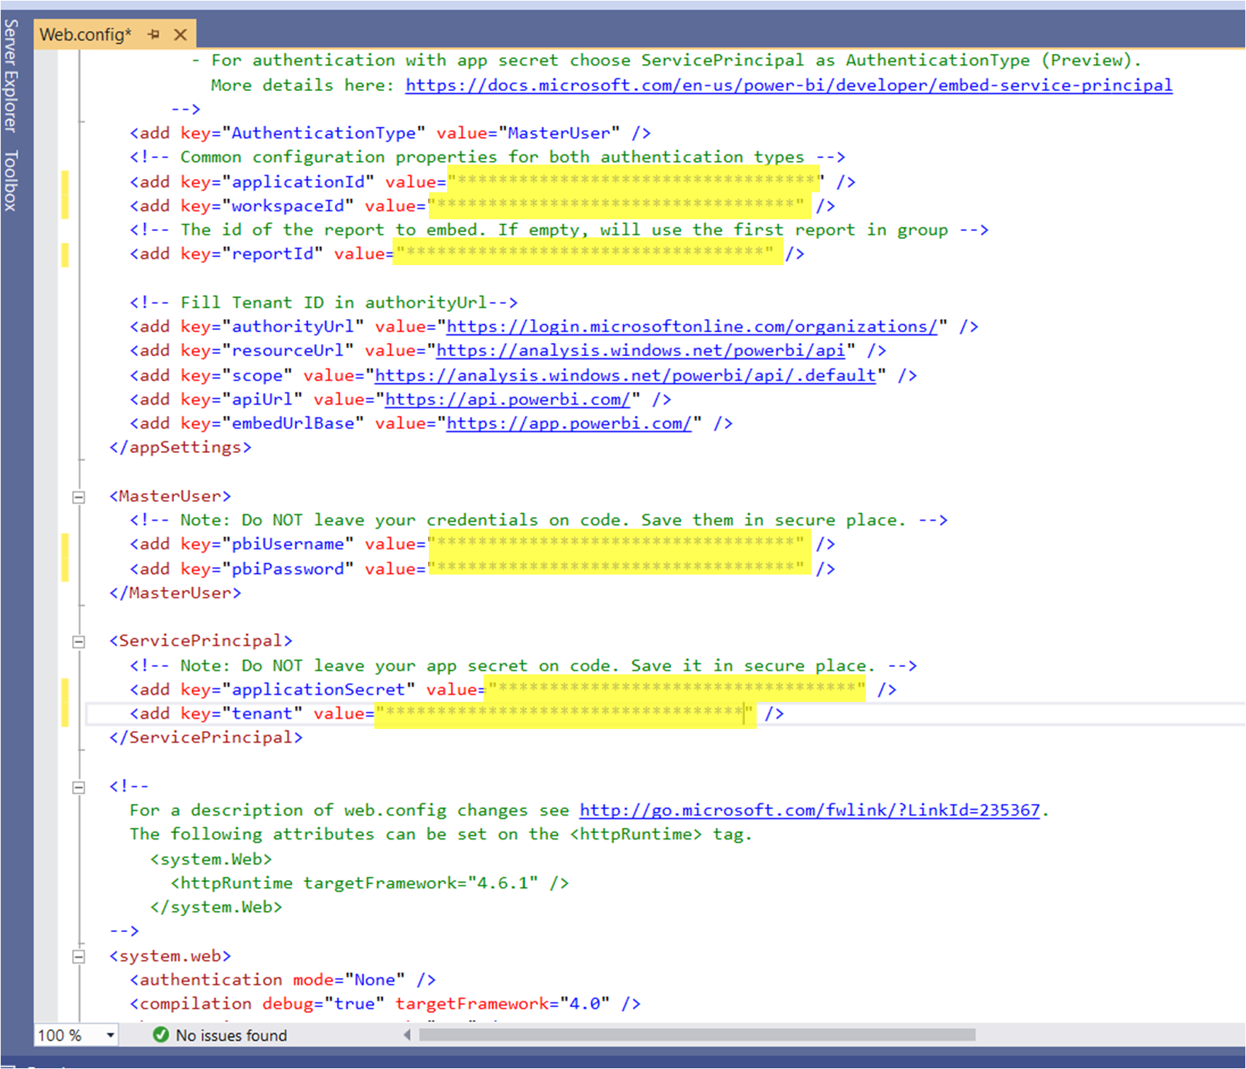Image resolution: width=1246 pixels, height=1069 pixels.
Task: Click the "Do NOT leave your credentials" comment
Action: [x=539, y=521]
